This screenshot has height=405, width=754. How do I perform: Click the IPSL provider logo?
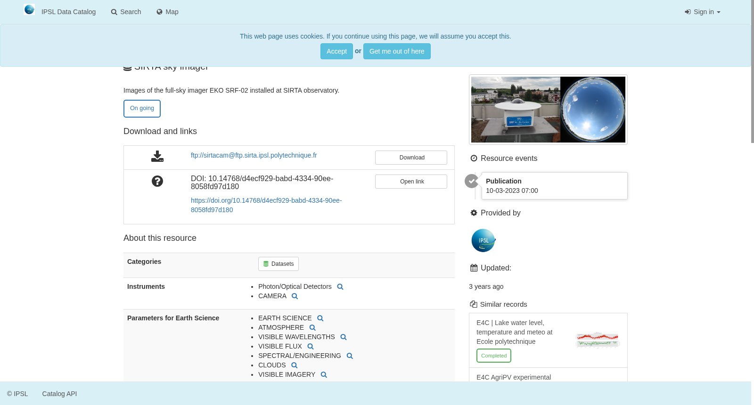pos(484,240)
